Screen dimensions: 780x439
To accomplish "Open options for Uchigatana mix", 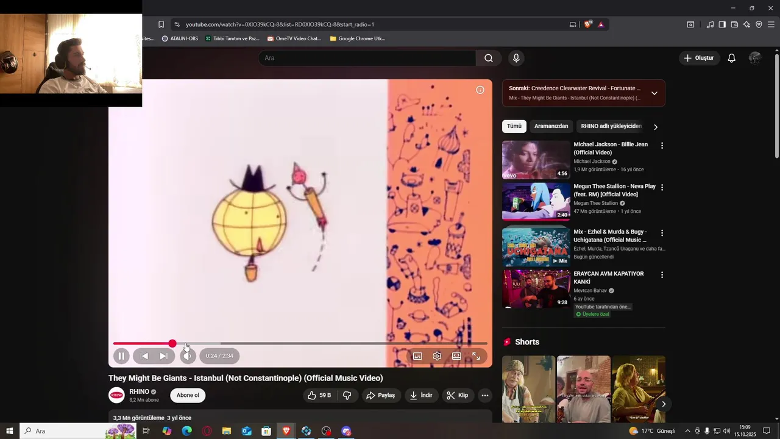I will (662, 233).
